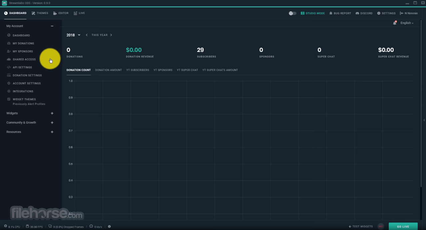Click the 0 kb/s bandwidth indicator
Viewport: 426px width, 230px height.
pos(96,227)
